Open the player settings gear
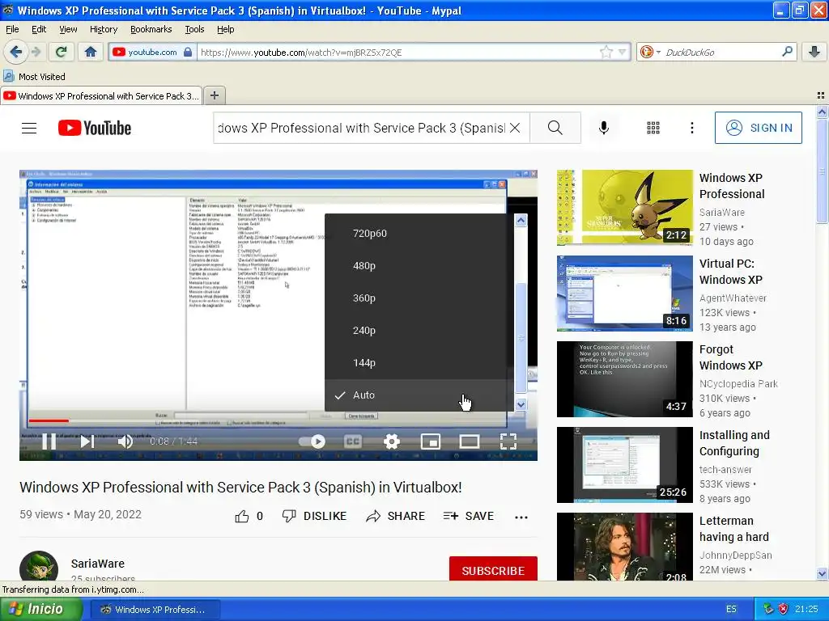The image size is (829, 621). point(392,441)
